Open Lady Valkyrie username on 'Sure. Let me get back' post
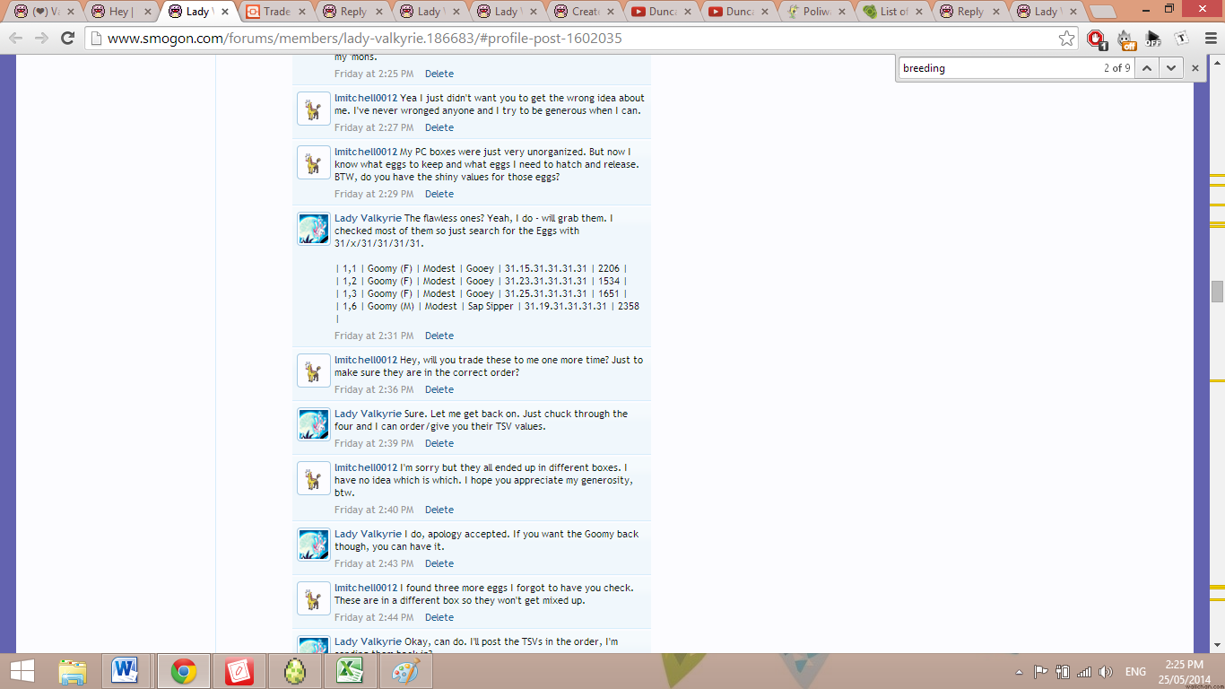The width and height of the screenshot is (1225, 689). pyautogui.click(x=368, y=414)
